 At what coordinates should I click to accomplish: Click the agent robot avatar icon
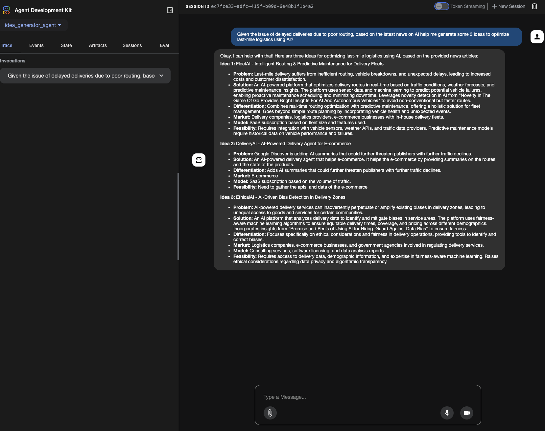tap(199, 160)
